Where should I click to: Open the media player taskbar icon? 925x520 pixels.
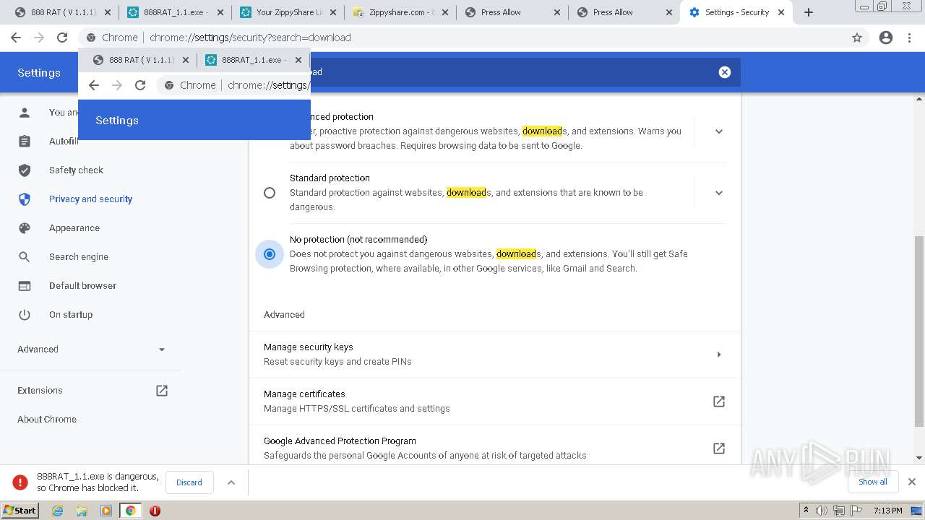coord(106,511)
